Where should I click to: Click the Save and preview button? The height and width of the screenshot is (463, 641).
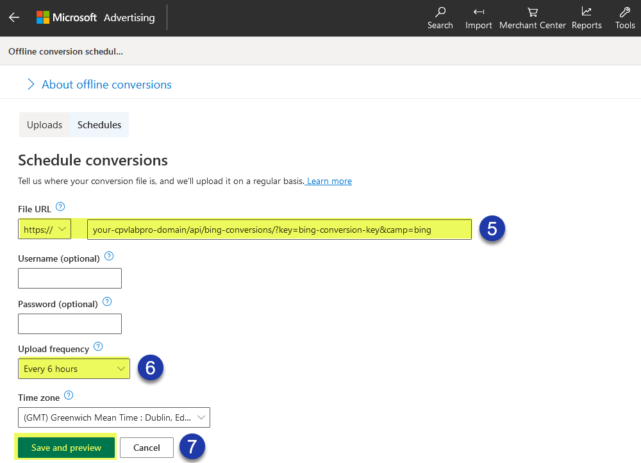click(x=65, y=447)
